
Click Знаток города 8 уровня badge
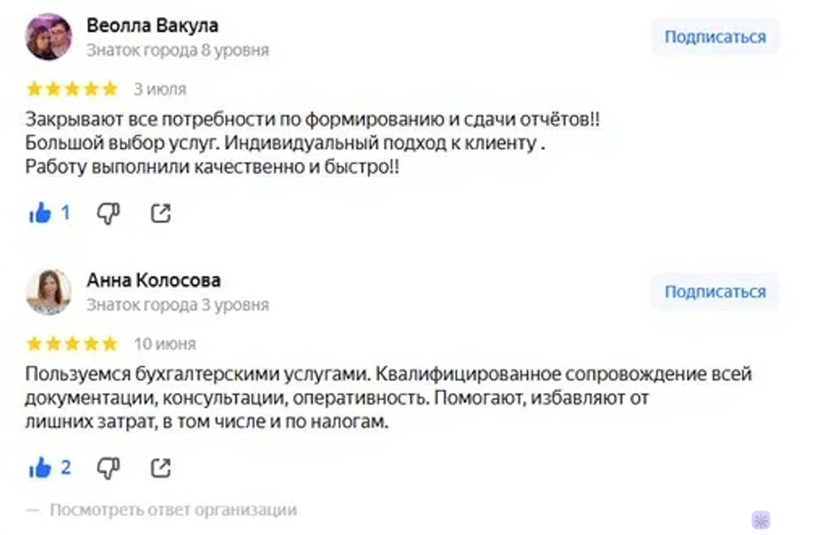click(177, 50)
